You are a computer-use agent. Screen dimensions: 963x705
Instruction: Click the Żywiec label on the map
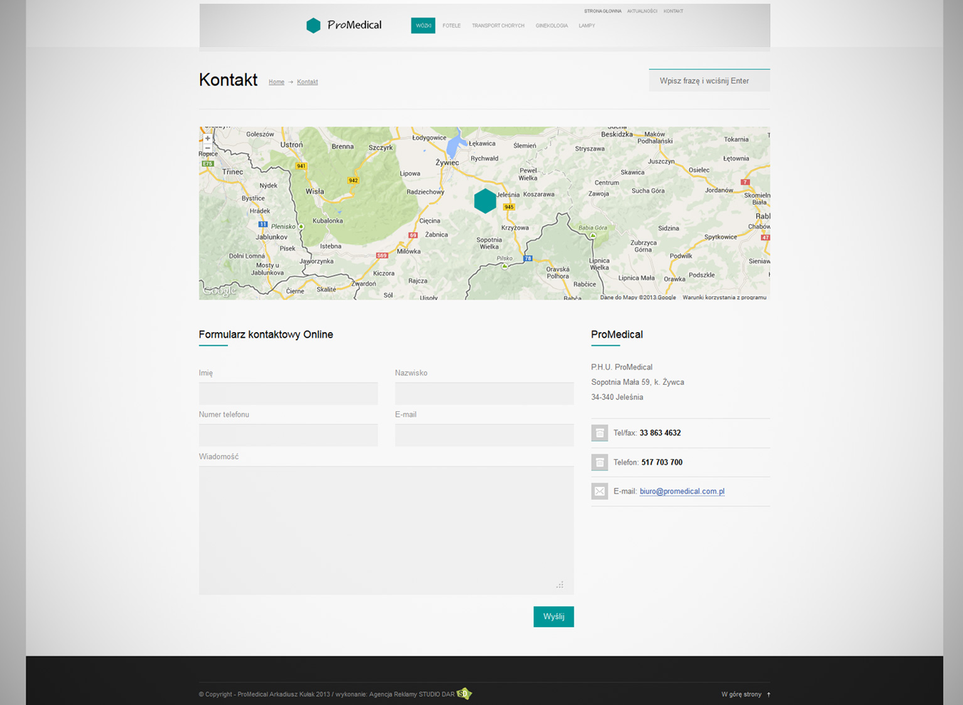coord(447,163)
